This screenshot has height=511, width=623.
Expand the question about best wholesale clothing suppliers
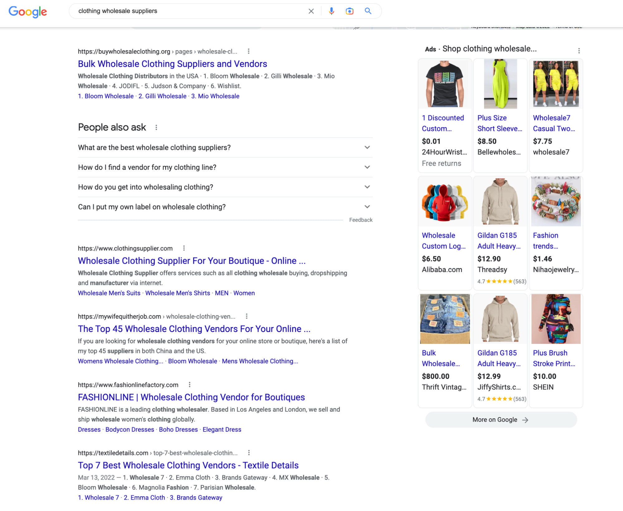[x=367, y=147]
